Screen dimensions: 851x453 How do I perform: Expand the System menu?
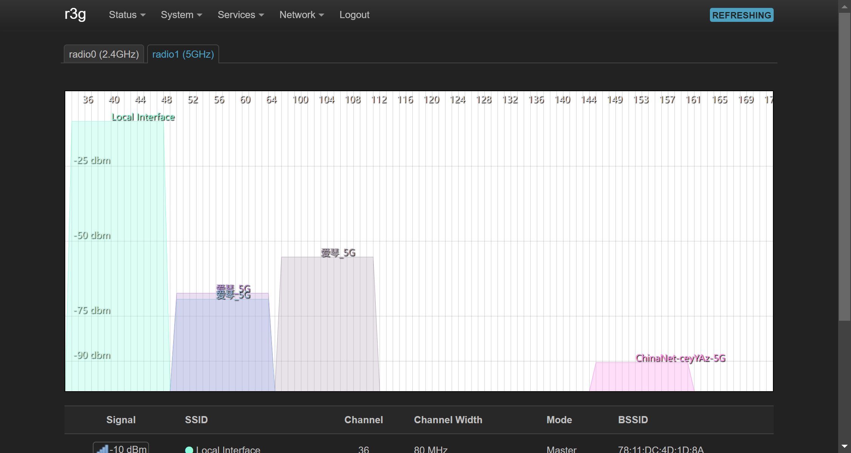181,15
